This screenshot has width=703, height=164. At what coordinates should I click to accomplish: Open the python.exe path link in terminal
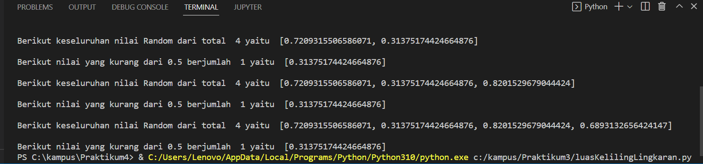[x=308, y=157]
